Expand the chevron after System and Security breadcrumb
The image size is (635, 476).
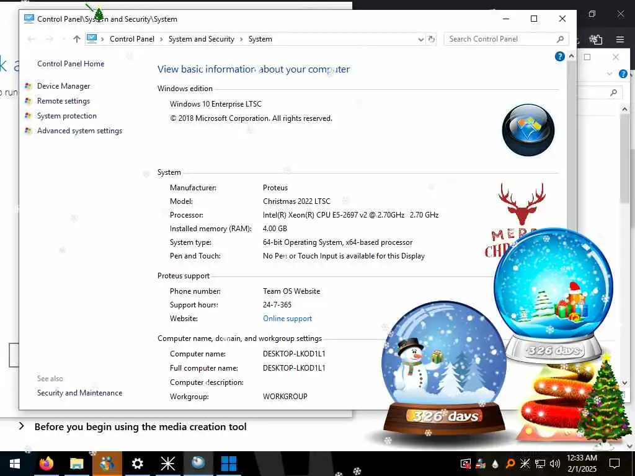pyautogui.click(x=241, y=39)
